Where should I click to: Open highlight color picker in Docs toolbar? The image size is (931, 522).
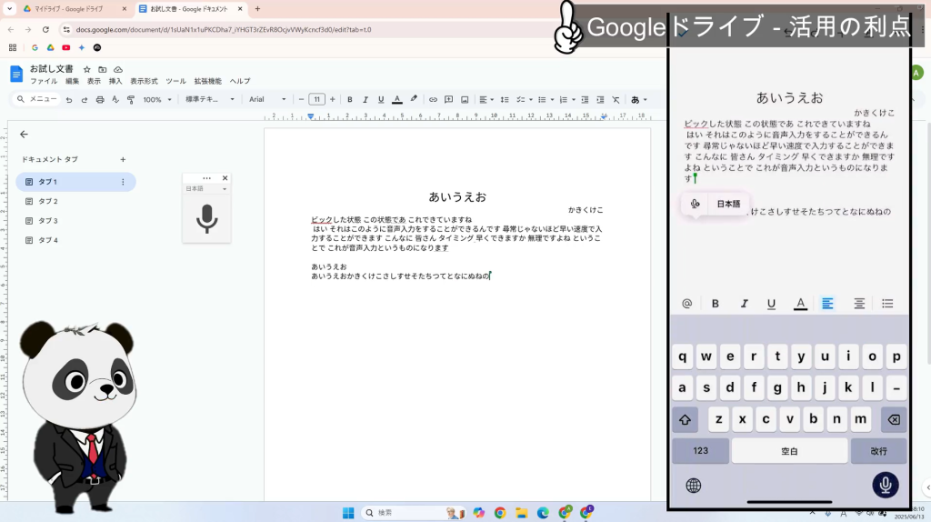(414, 100)
